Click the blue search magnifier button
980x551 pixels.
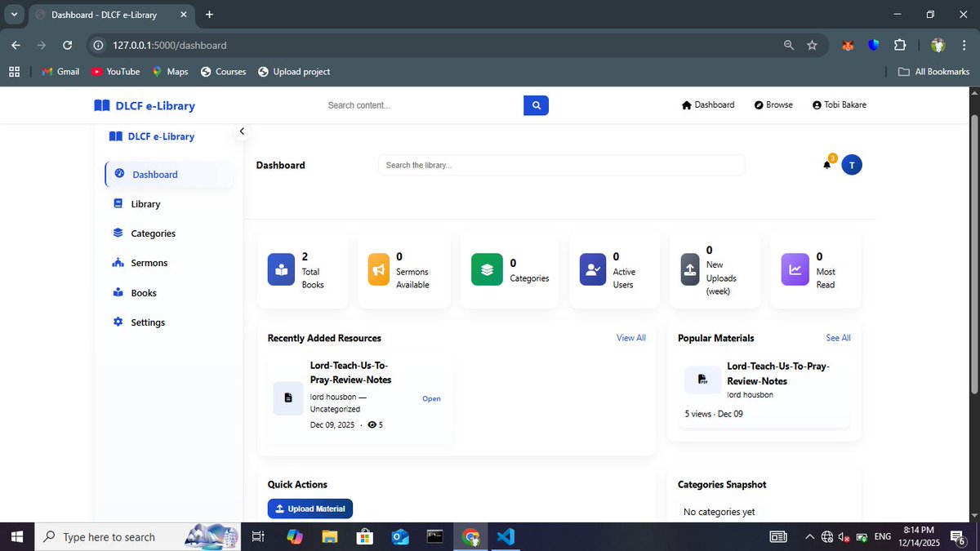point(536,105)
